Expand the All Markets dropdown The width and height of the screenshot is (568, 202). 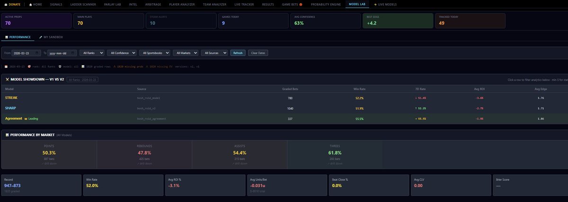(186, 53)
